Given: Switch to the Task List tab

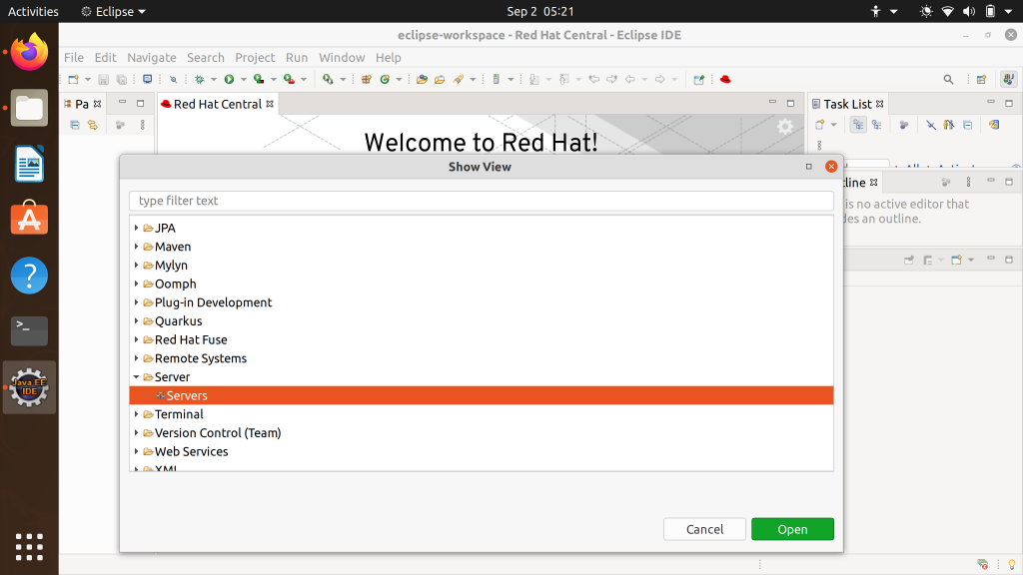Looking at the screenshot, I should (846, 104).
